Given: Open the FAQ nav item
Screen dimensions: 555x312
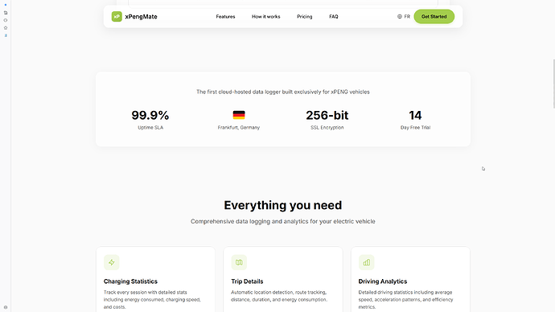Looking at the screenshot, I should (x=334, y=16).
